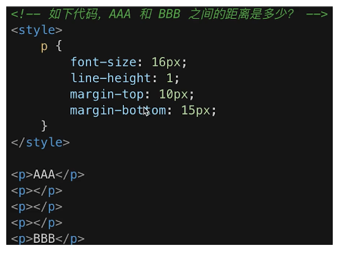
Task: Click the blank line below the closing style tag
Action: pyautogui.click(x=169, y=159)
